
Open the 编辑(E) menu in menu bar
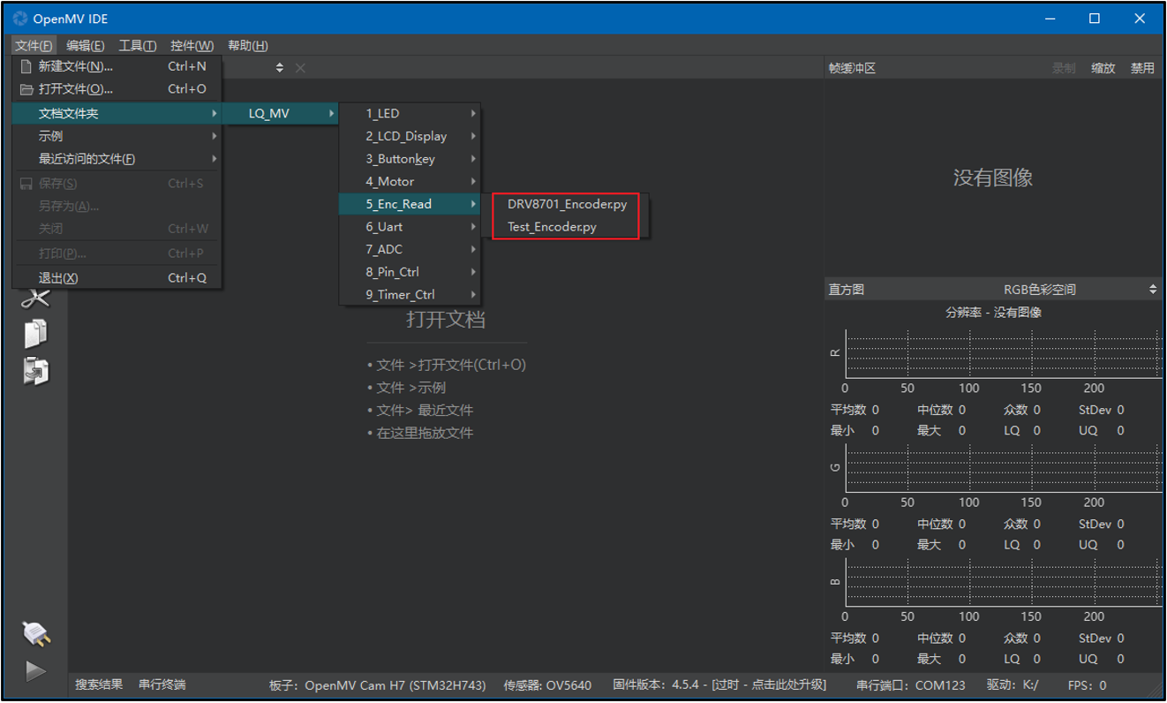pyautogui.click(x=86, y=46)
